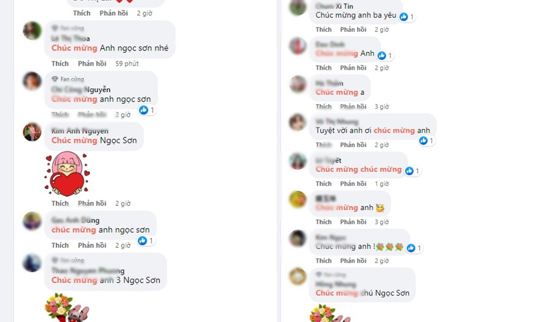Viewport: 553px width, 322px height.
Task: Click the like reaction on "Tuyệt vời anh ơi" comment
Action: point(424,141)
